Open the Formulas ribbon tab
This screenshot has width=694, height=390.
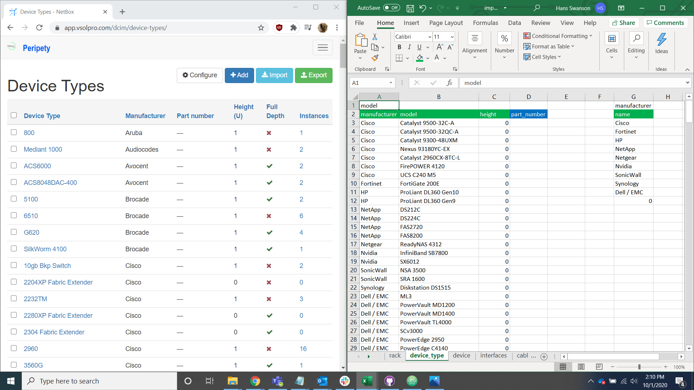pyautogui.click(x=485, y=23)
